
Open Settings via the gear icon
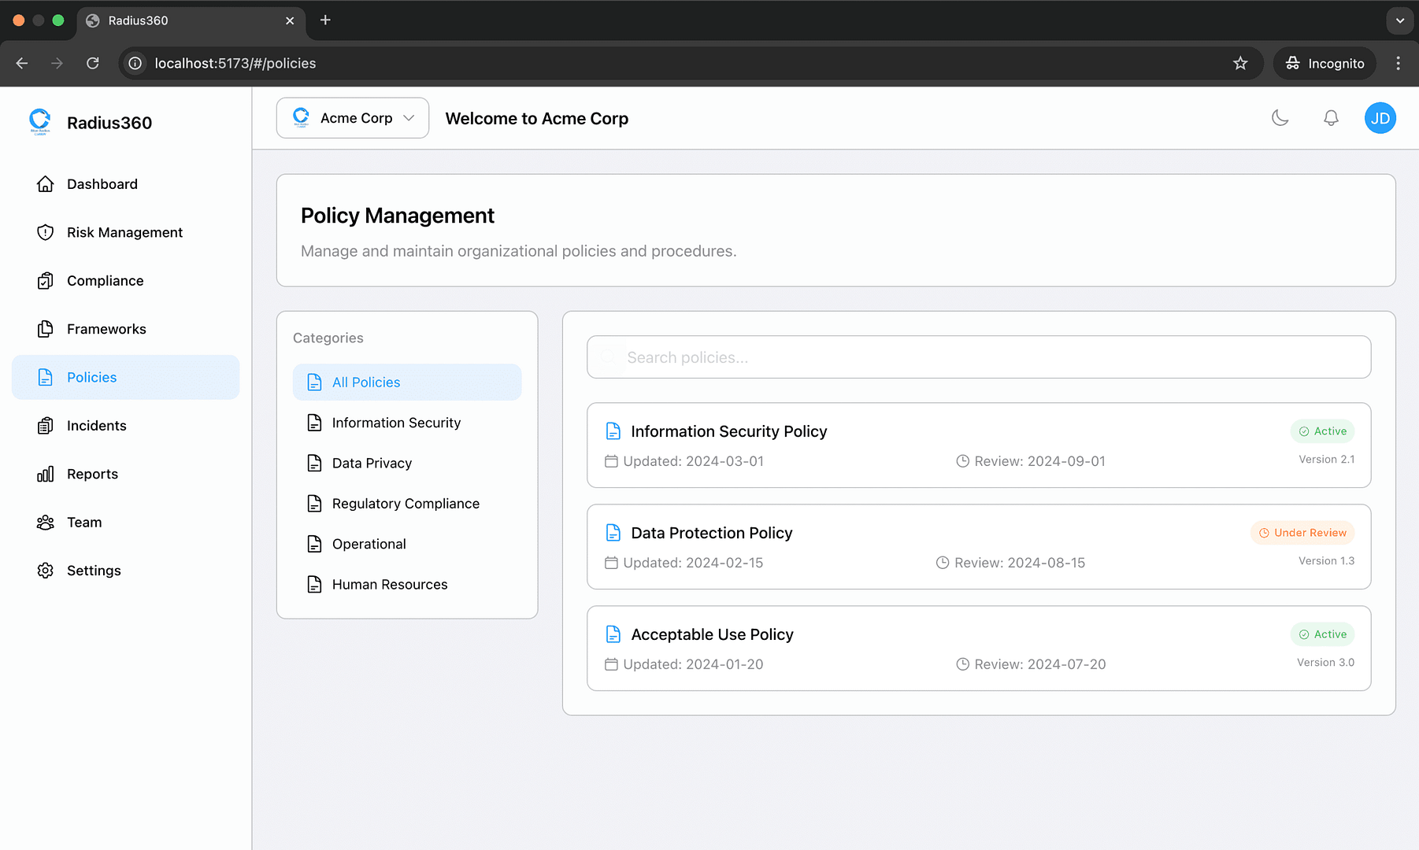(x=46, y=571)
